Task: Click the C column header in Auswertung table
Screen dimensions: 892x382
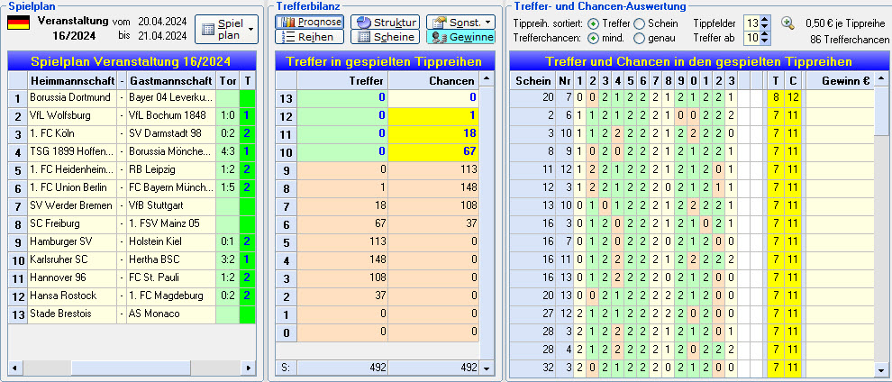Action: coord(793,81)
